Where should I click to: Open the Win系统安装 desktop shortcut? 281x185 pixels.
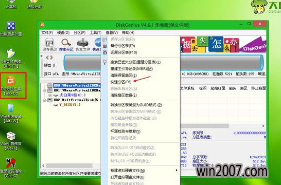pos(11,113)
